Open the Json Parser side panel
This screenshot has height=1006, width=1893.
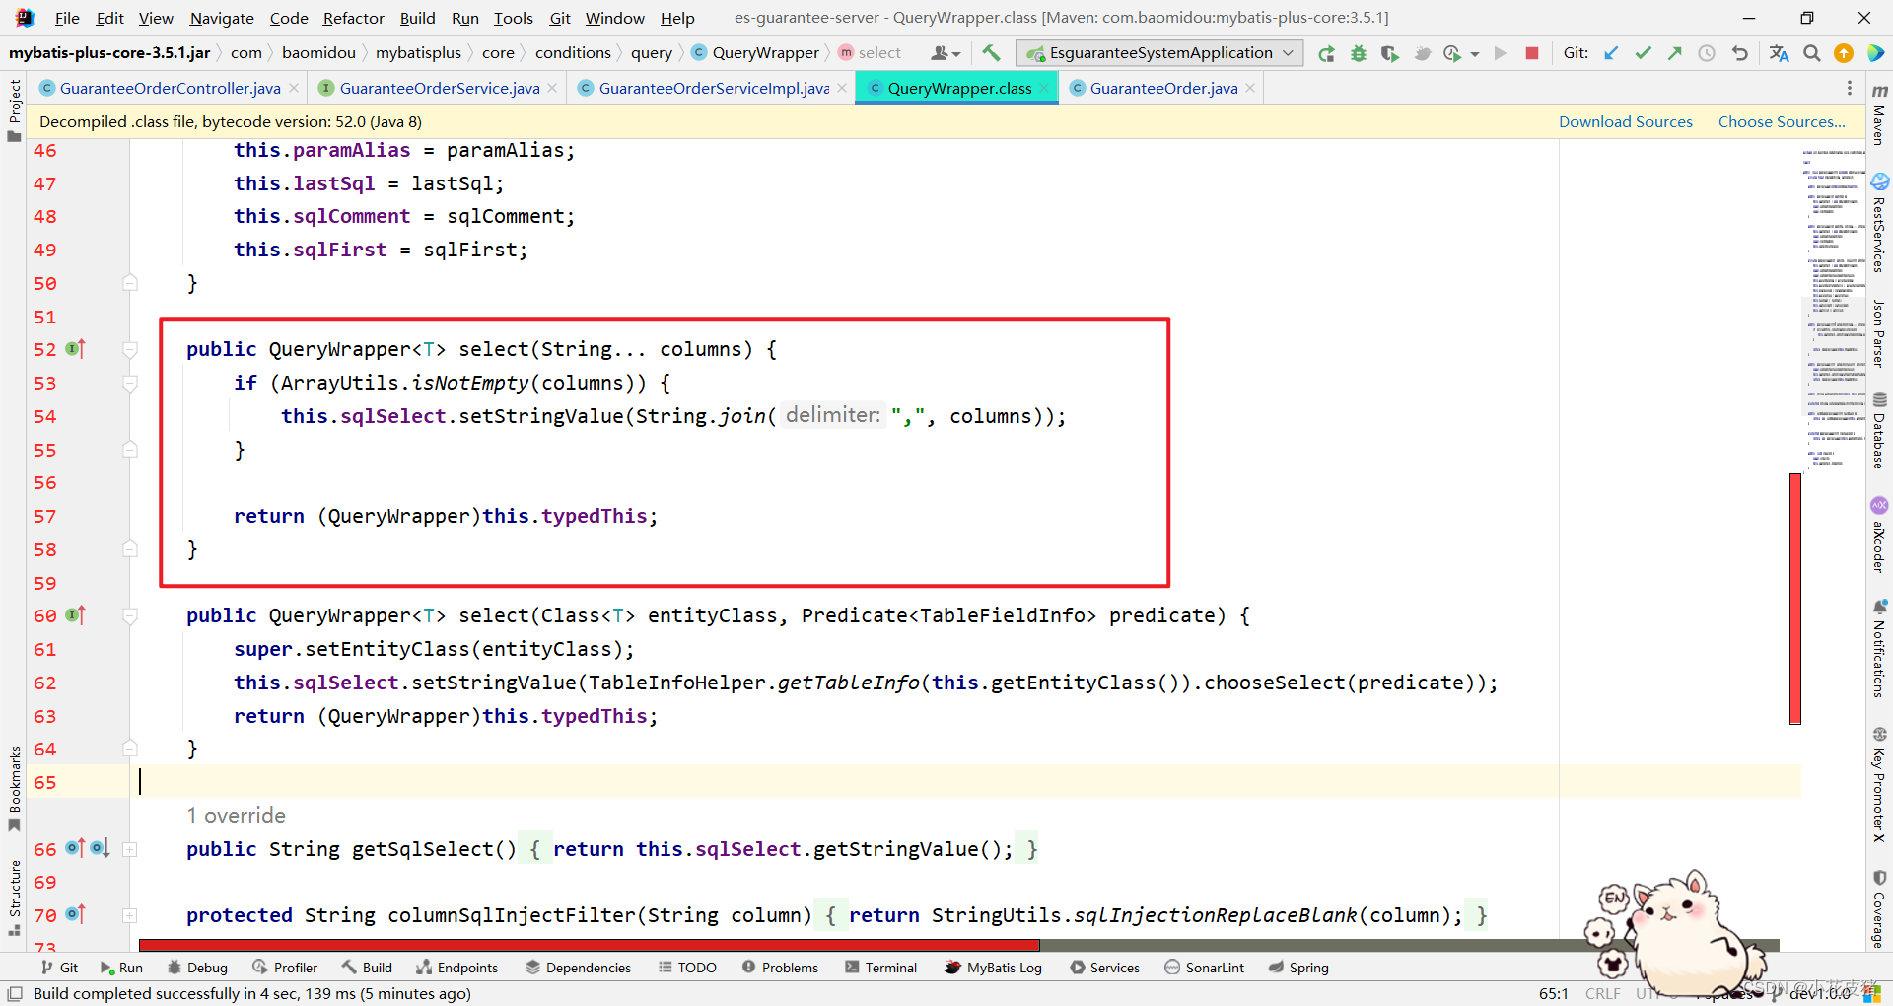click(1879, 334)
